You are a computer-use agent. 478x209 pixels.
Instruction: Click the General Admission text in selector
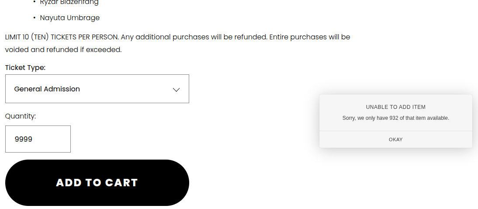click(47, 89)
